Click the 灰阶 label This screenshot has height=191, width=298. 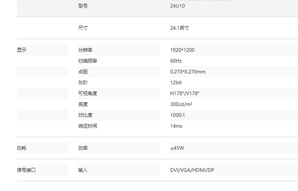pyautogui.click(x=83, y=82)
